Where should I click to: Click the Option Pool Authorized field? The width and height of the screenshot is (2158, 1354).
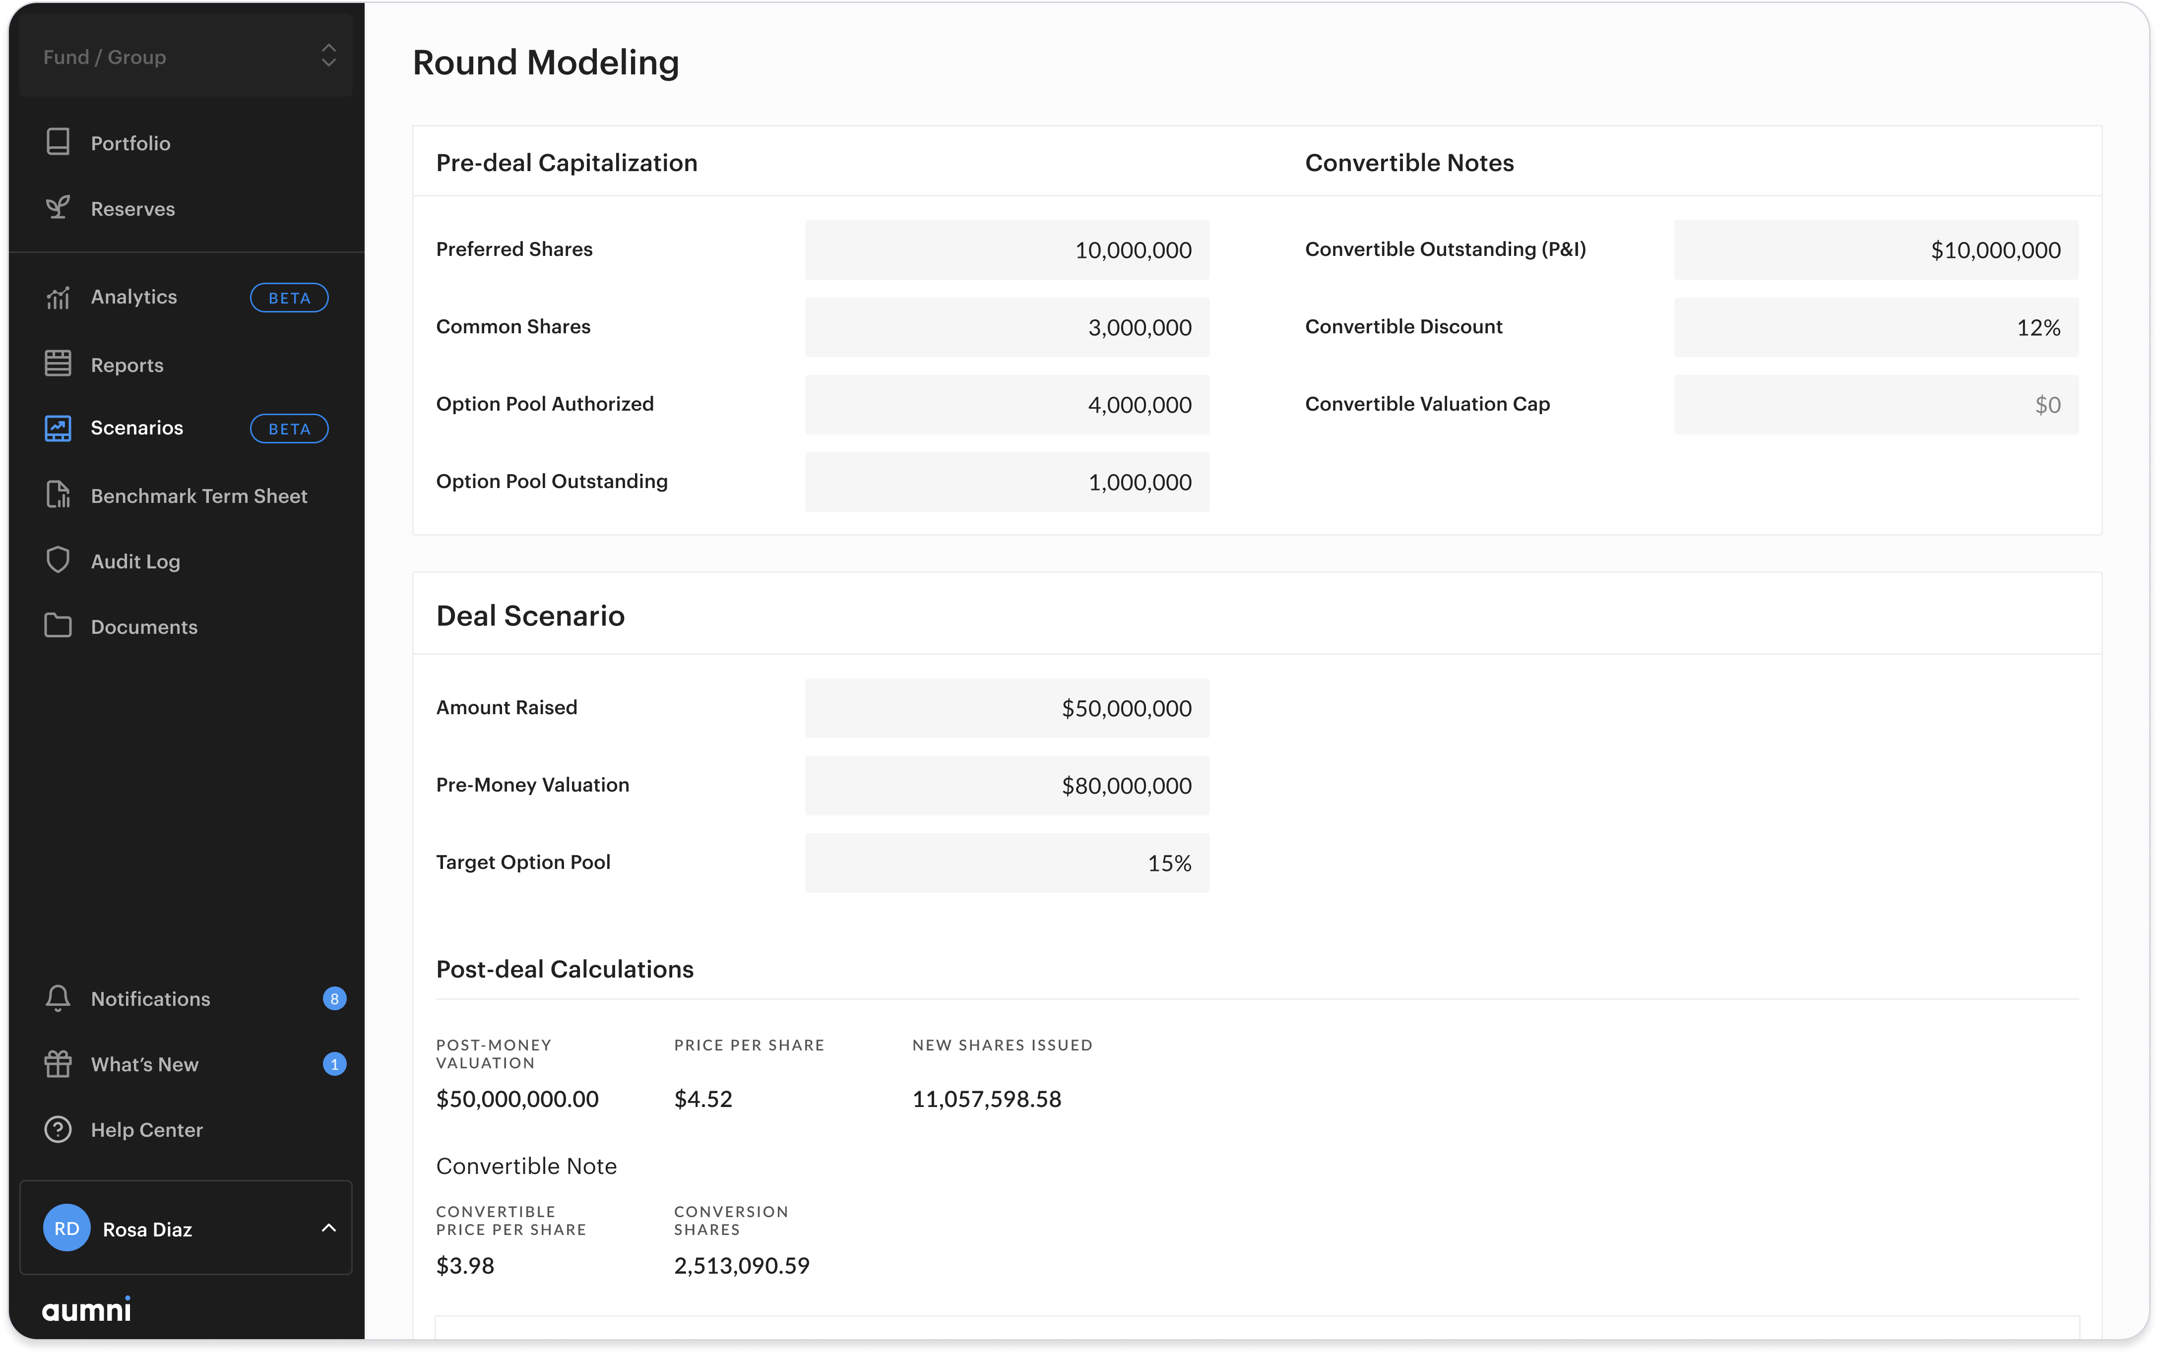click(x=1008, y=405)
